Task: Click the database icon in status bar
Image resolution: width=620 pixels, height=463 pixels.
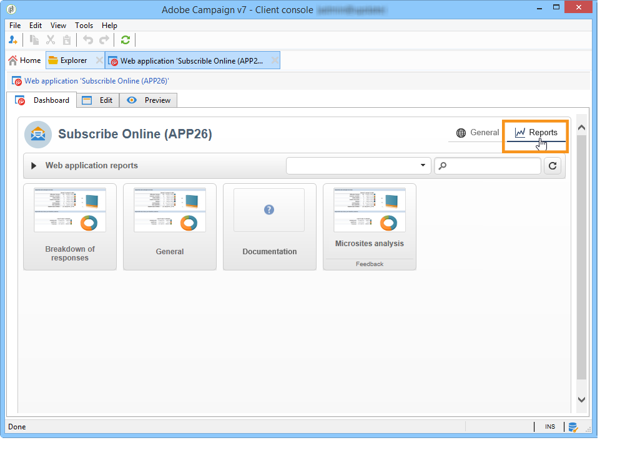Action: (573, 427)
